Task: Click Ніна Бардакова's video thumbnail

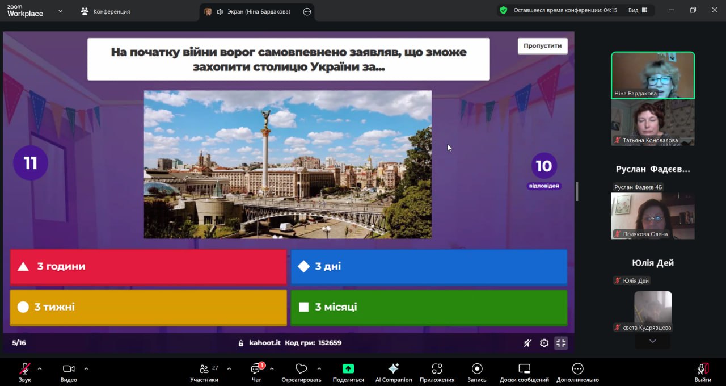Action: (652, 75)
